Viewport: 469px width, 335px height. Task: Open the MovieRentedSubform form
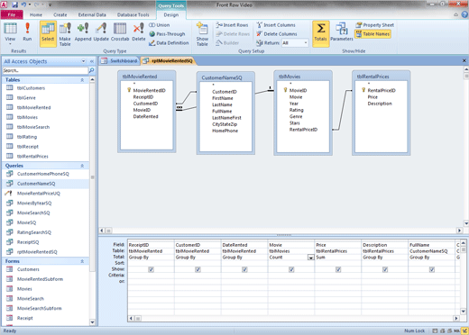pos(40,279)
